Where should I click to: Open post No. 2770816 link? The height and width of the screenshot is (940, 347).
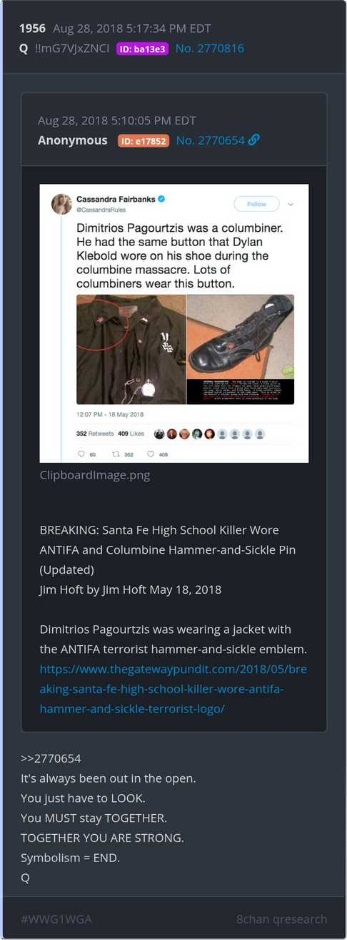point(209,49)
